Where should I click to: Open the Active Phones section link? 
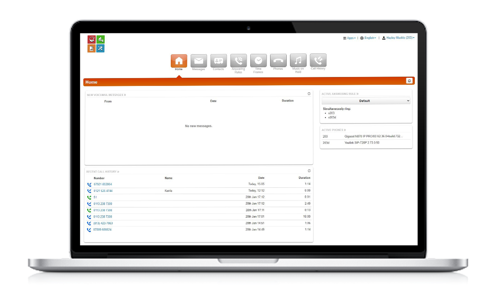coord(334,130)
